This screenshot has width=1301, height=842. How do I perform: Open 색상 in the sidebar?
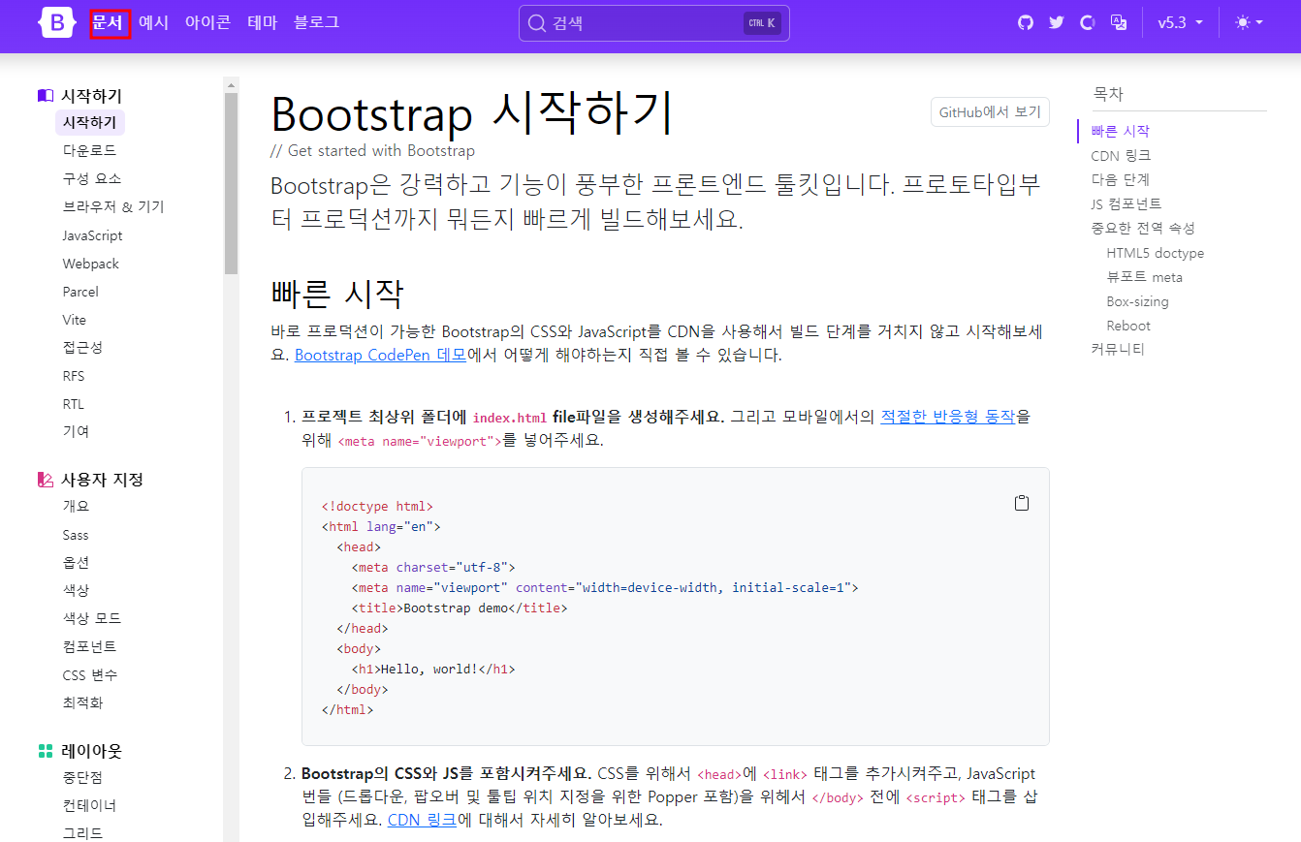tap(76, 591)
